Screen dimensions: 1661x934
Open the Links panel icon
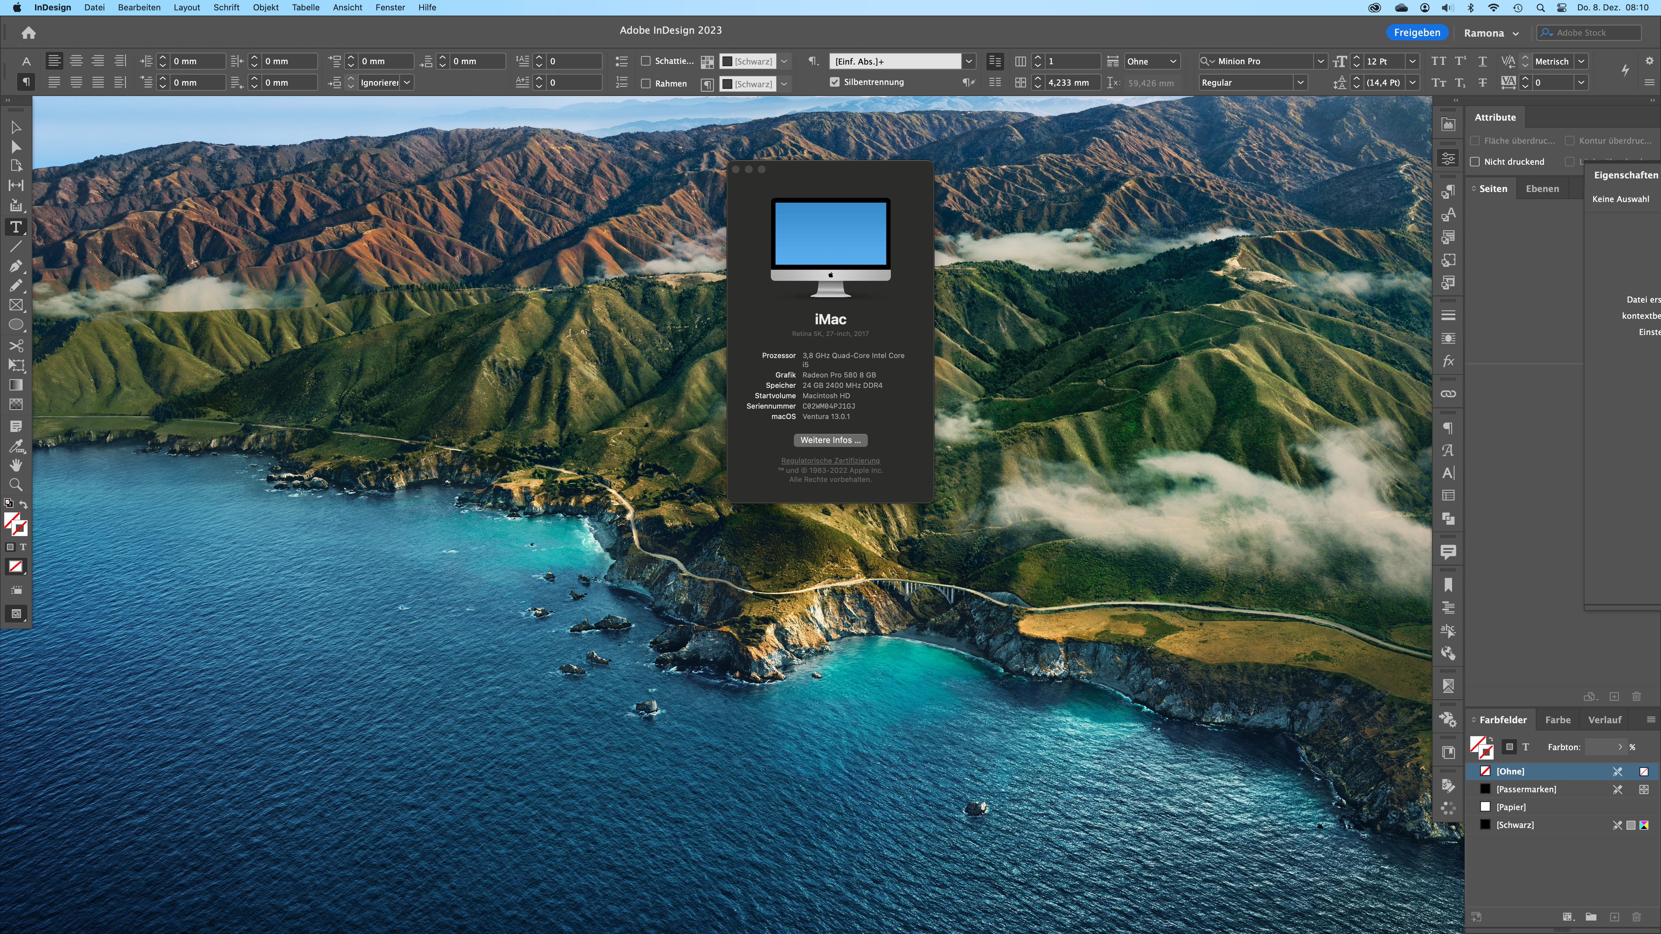pos(1448,394)
